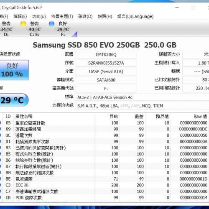Click the 29 °C temperature button
209x209 pixels.
(14, 100)
